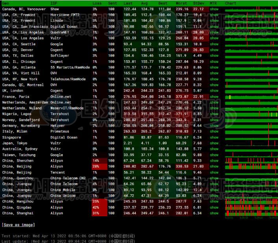Click latency chart for France Paris row
This screenshot has height=243, width=278.
point(251,97)
